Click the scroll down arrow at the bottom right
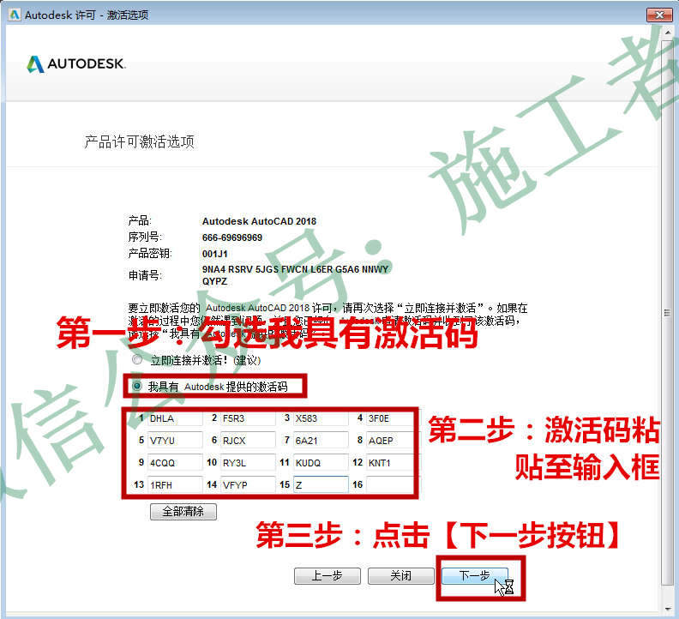Viewport: 679px width, 619px height. [x=667, y=608]
